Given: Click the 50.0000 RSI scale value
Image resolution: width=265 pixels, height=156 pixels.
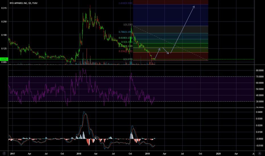Looking at the screenshot, I should pos(260,89).
